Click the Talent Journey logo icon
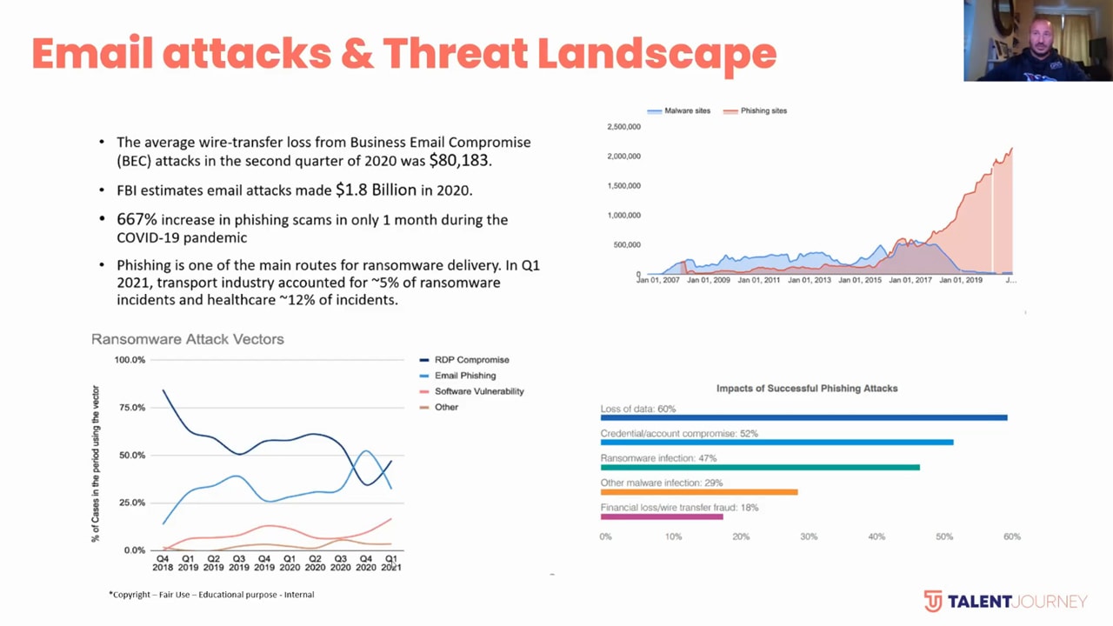Image resolution: width=1113 pixels, height=626 pixels. [x=932, y=601]
